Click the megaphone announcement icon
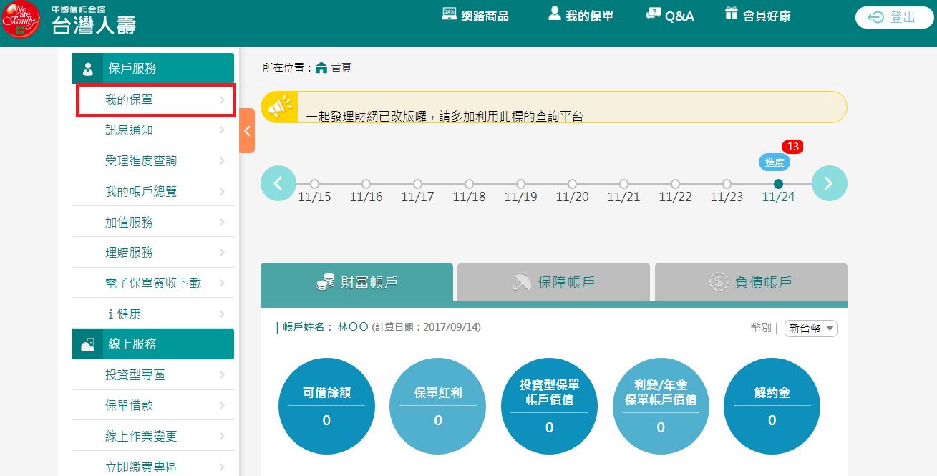Image resolution: width=937 pixels, height=476 pixels. coord(279,107)
